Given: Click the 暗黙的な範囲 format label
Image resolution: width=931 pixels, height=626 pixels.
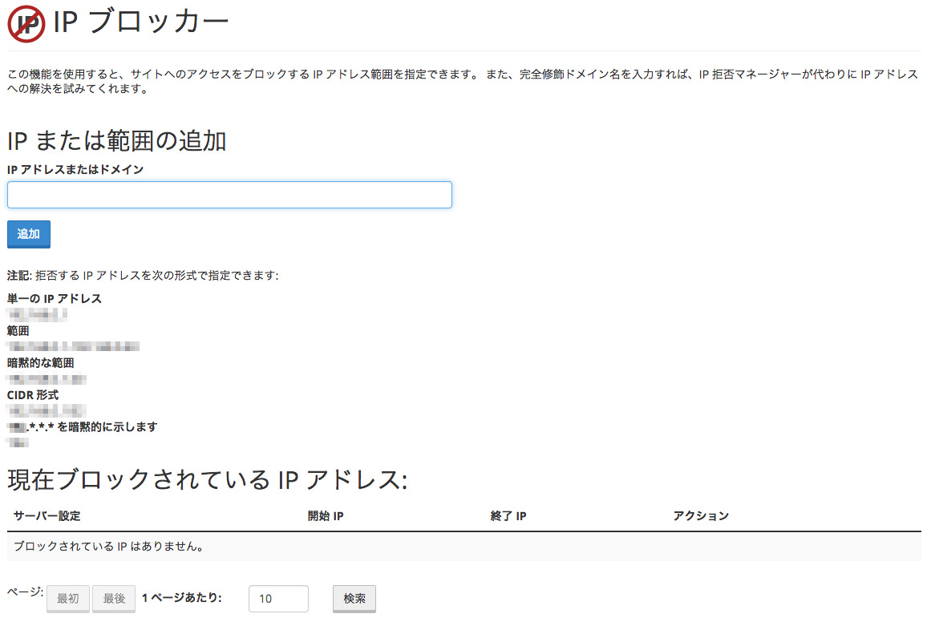Looking at the screenshot, I should (41, 362).
